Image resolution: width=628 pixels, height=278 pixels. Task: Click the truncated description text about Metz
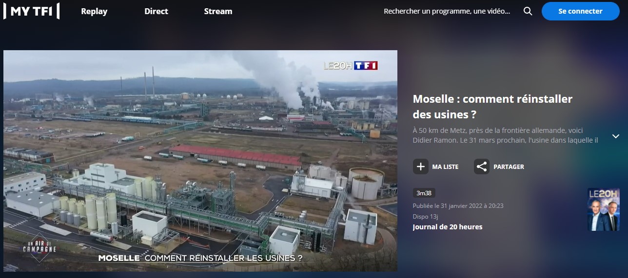pos(505,135)
